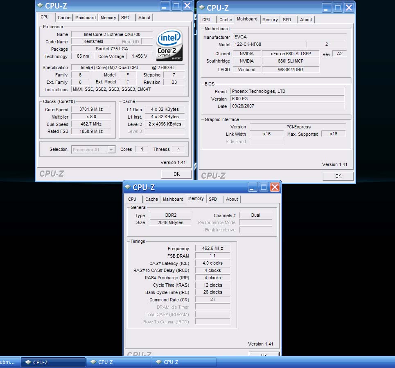Click memory Frequency value 462.6 MHz
The width and height of the screenshot is (395, 368).
pos(212,248)
